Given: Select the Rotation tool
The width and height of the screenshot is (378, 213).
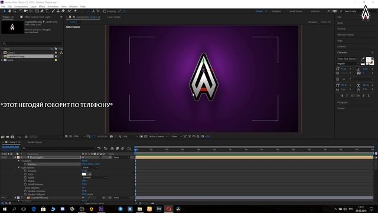Looking at the screenshot, I should [x=21, y=11].
